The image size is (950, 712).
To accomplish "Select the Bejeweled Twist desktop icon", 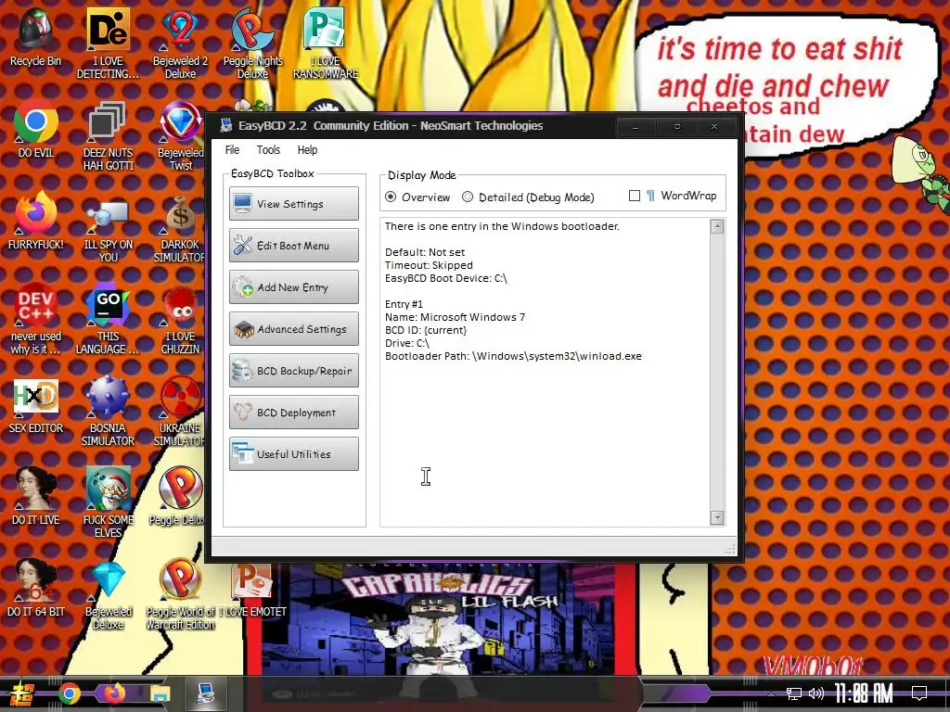I will click(180, 135).
